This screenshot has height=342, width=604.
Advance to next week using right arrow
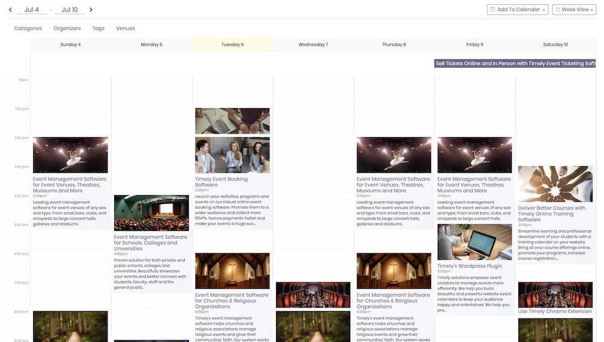(x=91, y=10)
